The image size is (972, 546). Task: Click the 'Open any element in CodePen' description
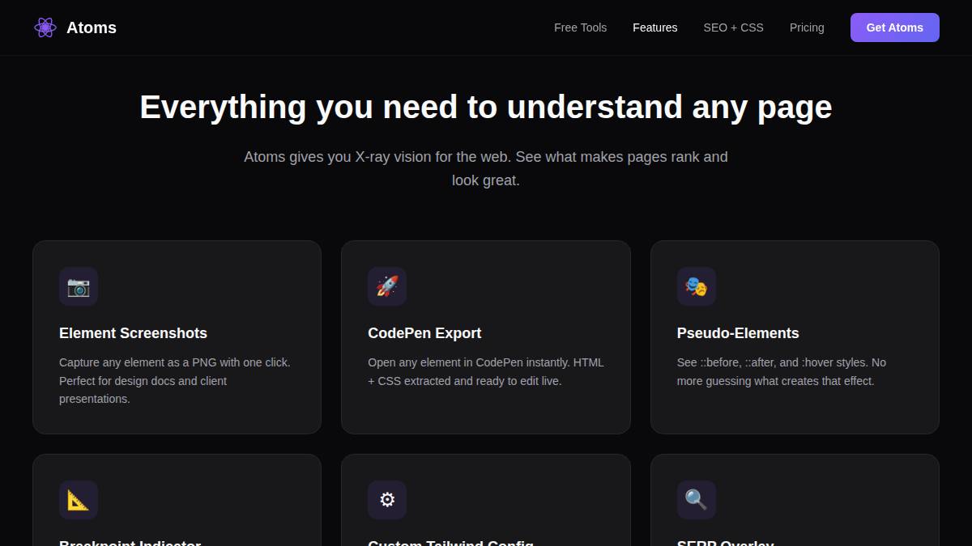tap(485, 371)
